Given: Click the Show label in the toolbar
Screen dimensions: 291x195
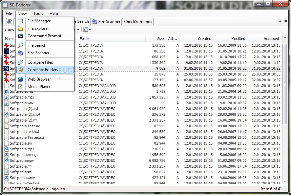Looking at the screenshot, I should [x=9, y=29].
